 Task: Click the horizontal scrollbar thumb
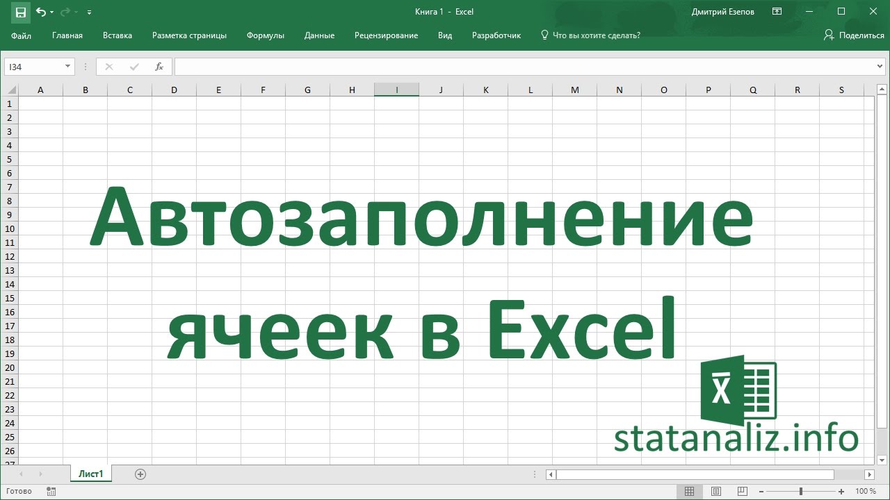[x=695, y=475]
